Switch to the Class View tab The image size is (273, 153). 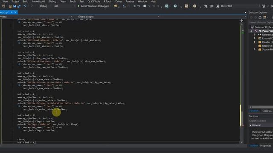[x=267, y=111]
